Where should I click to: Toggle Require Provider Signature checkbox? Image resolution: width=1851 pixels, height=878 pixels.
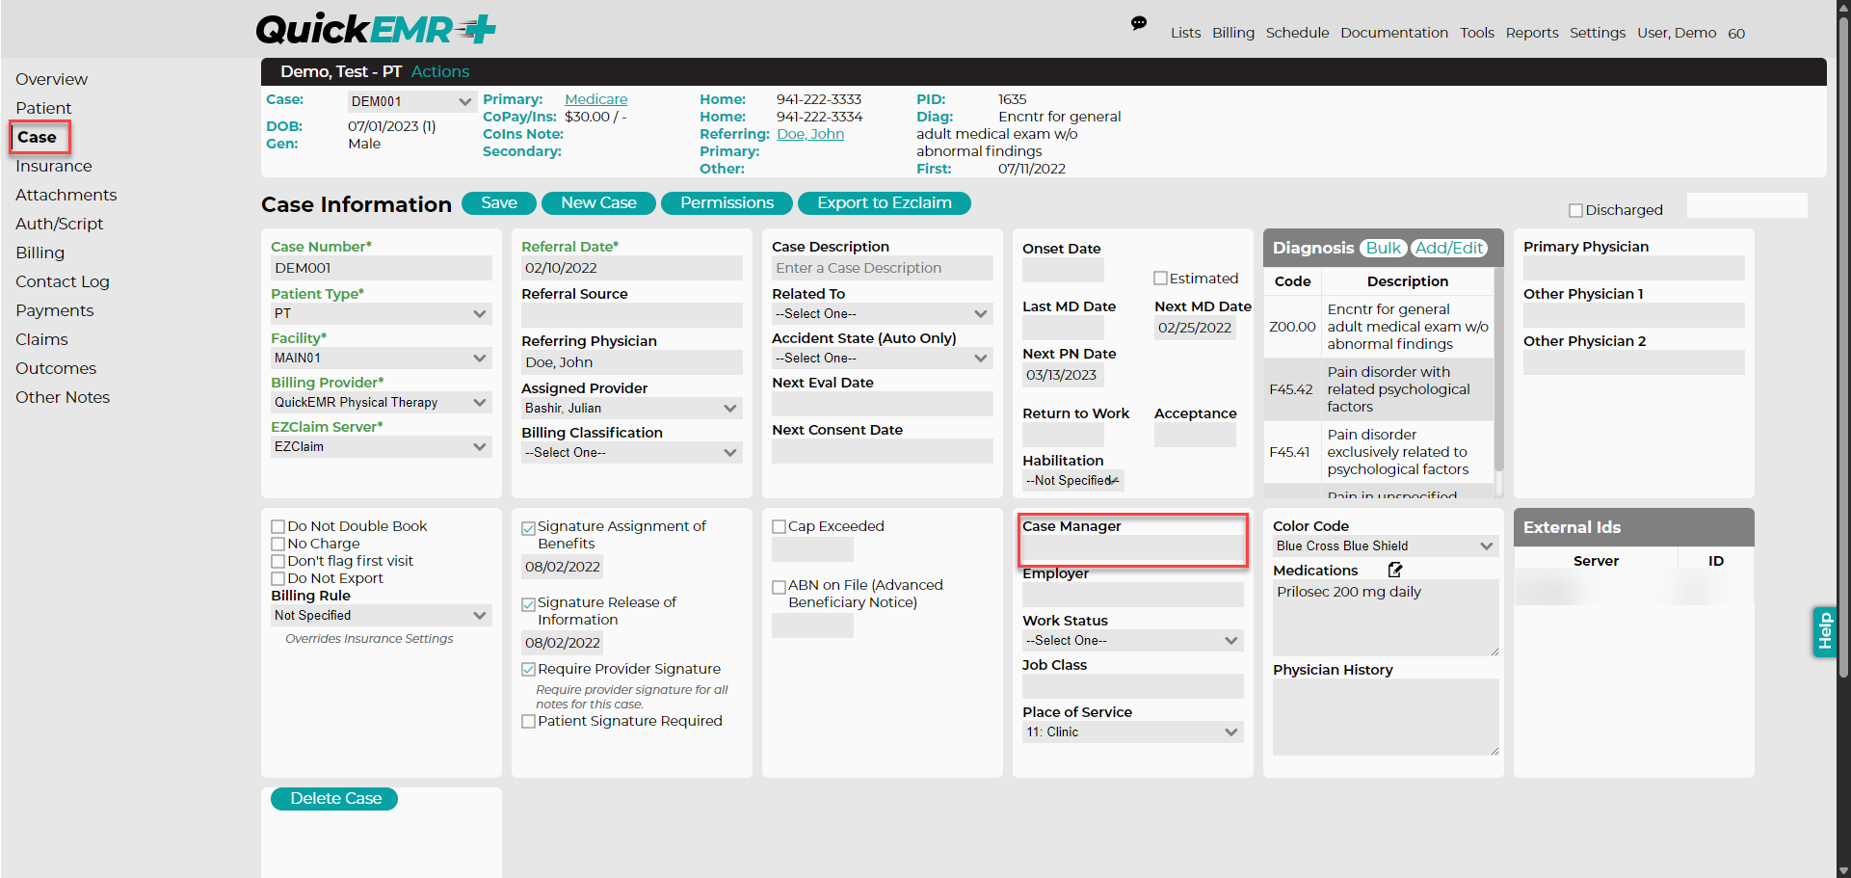(529, 669)
